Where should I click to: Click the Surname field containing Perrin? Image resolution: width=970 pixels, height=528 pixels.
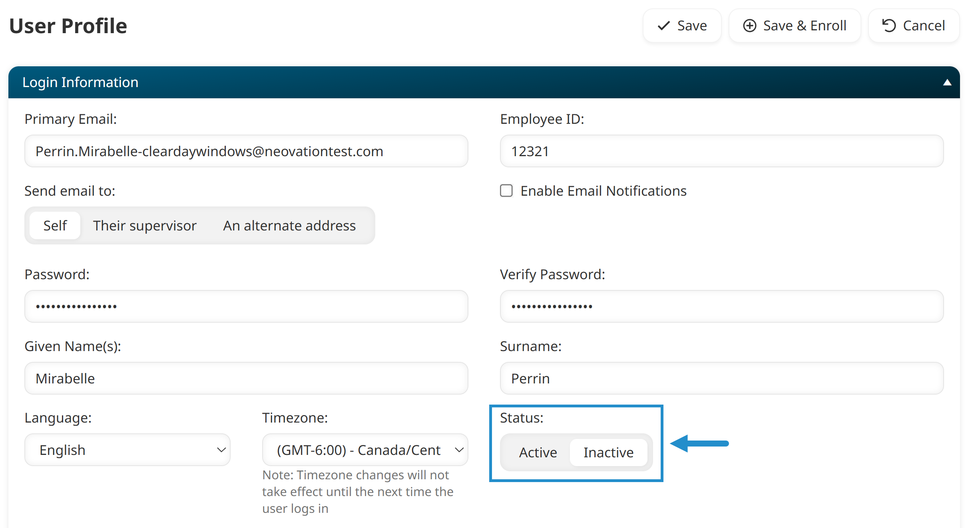tap(722, 379)
